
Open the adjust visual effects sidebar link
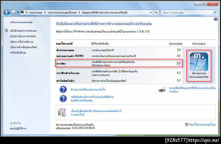pyautogui.click(x=23, y=30)
